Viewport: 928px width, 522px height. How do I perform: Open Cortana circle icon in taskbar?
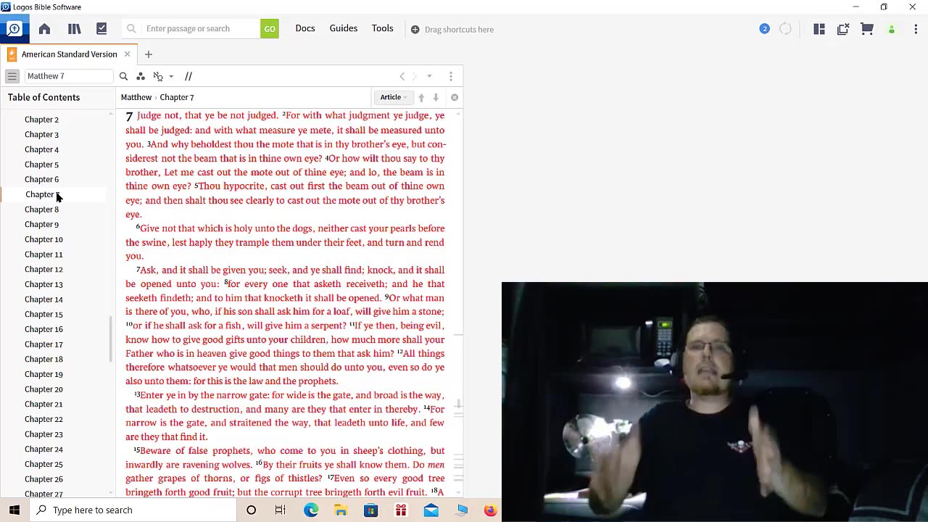coord(251,510)
